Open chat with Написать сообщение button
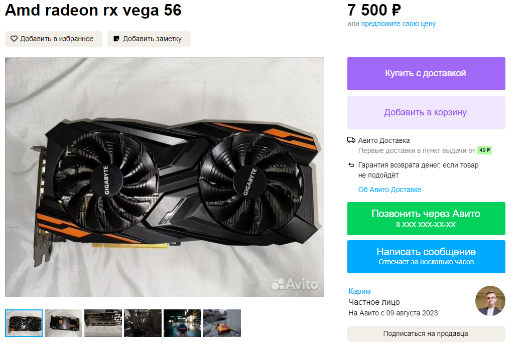 coord(426,257)
